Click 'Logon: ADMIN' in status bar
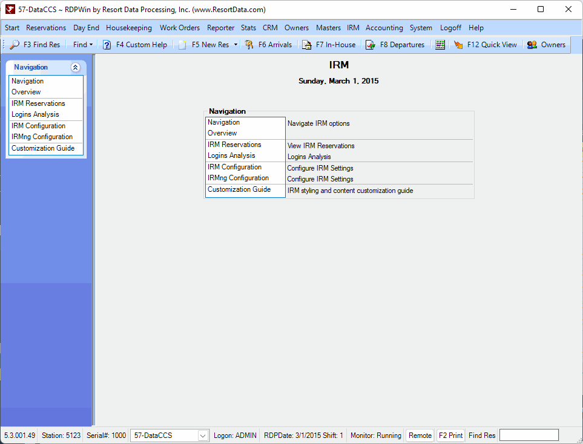583x444 pixels. pos(235,436)
